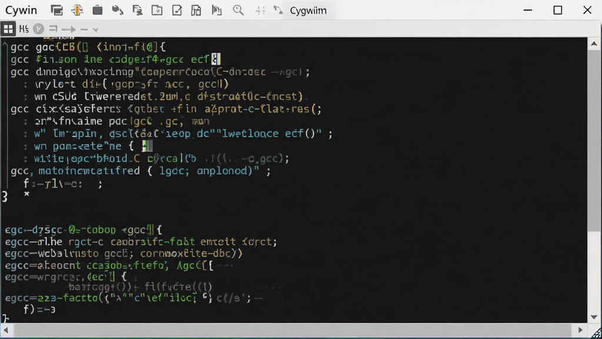The height and width of the screenshot is (339, 602).
Task: Click the right arrow in second toolbar
Action: (x=69, y=29)
